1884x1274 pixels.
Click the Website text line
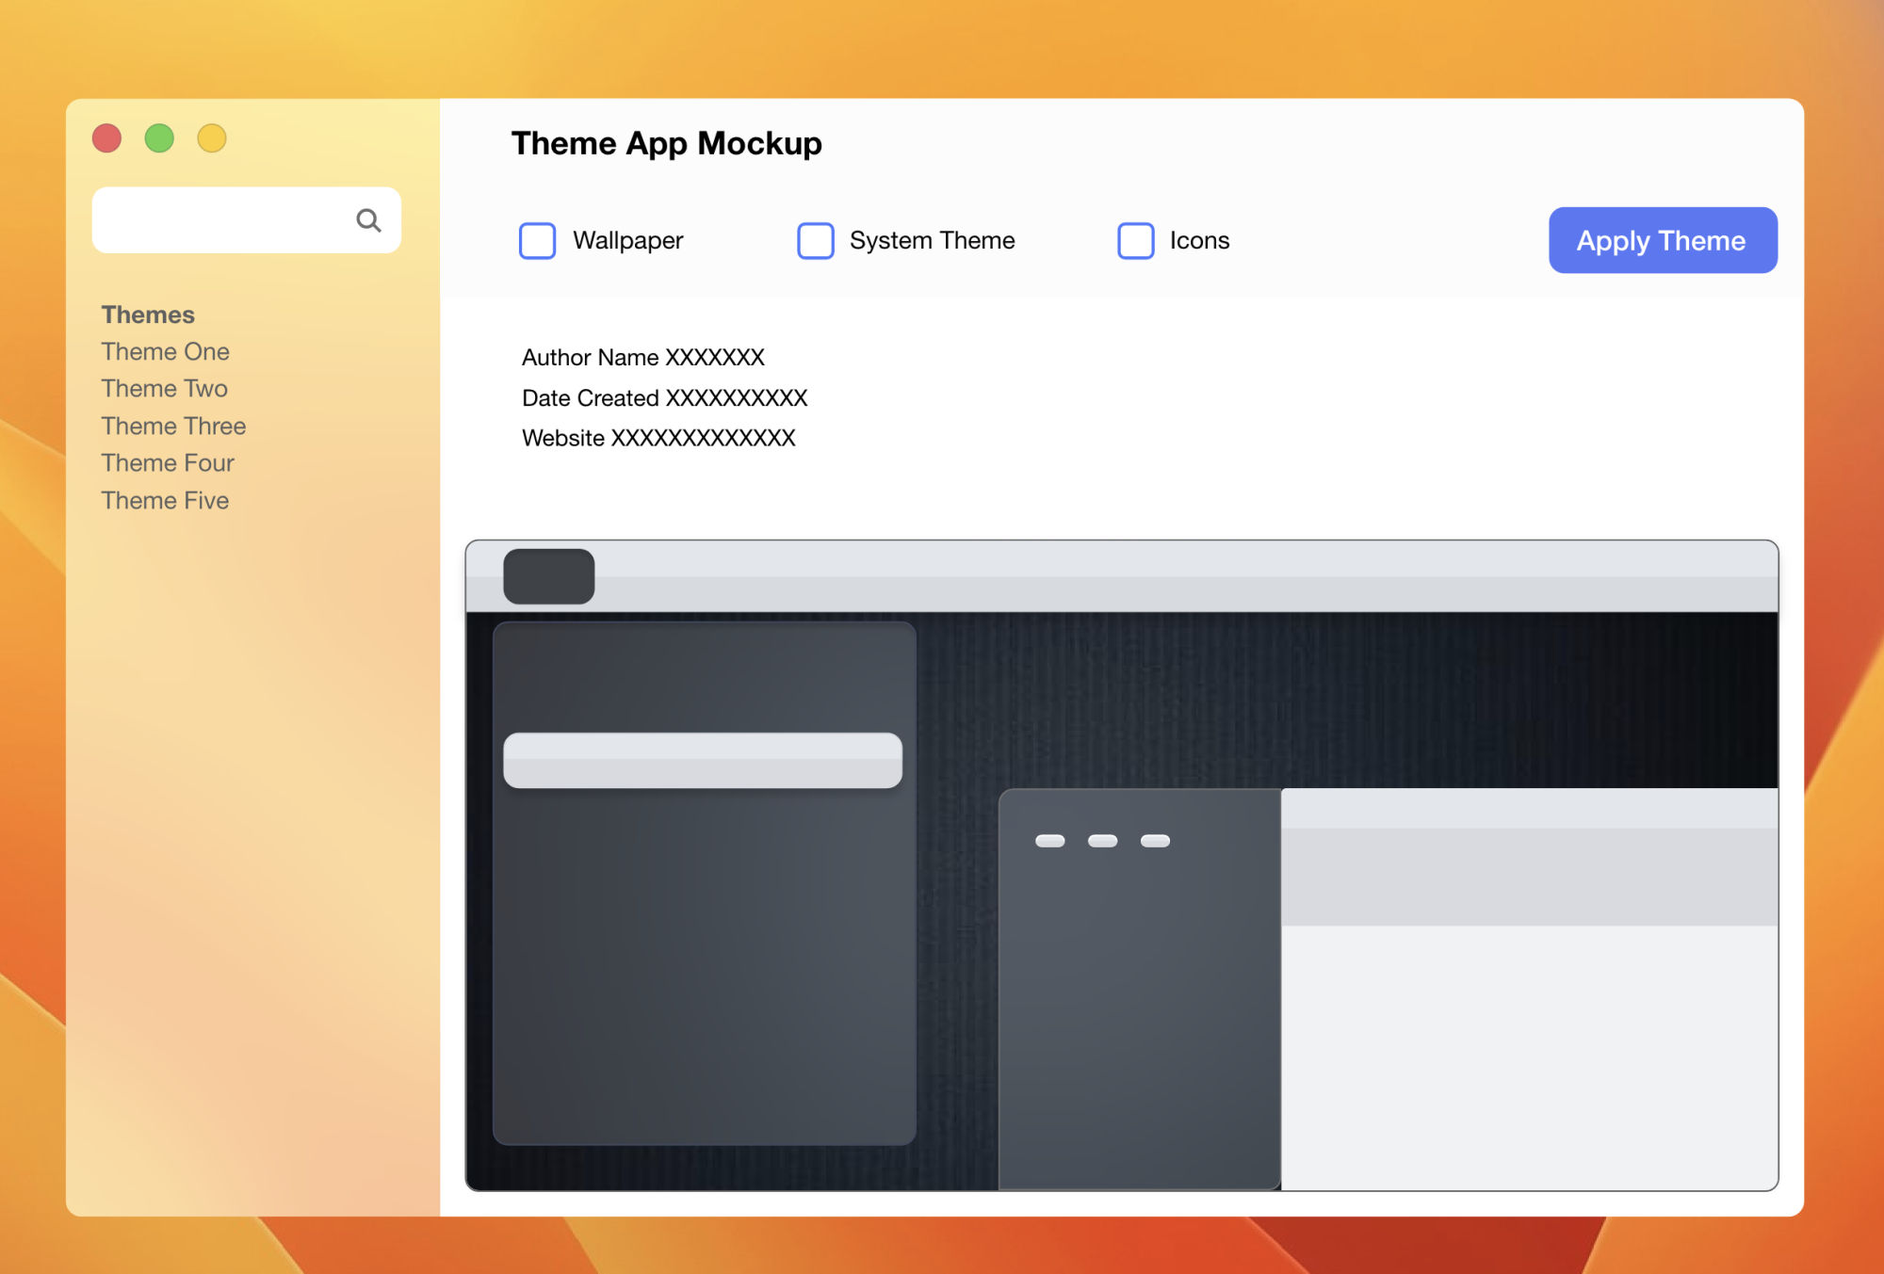pyautogui.click(x=658, y=438)
